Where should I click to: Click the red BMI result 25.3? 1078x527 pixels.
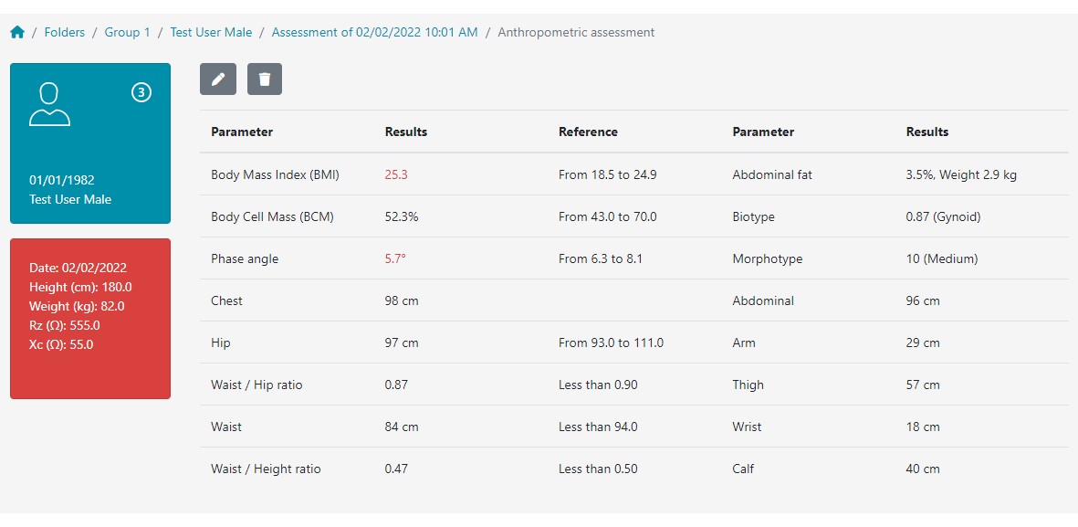point(396,174)
